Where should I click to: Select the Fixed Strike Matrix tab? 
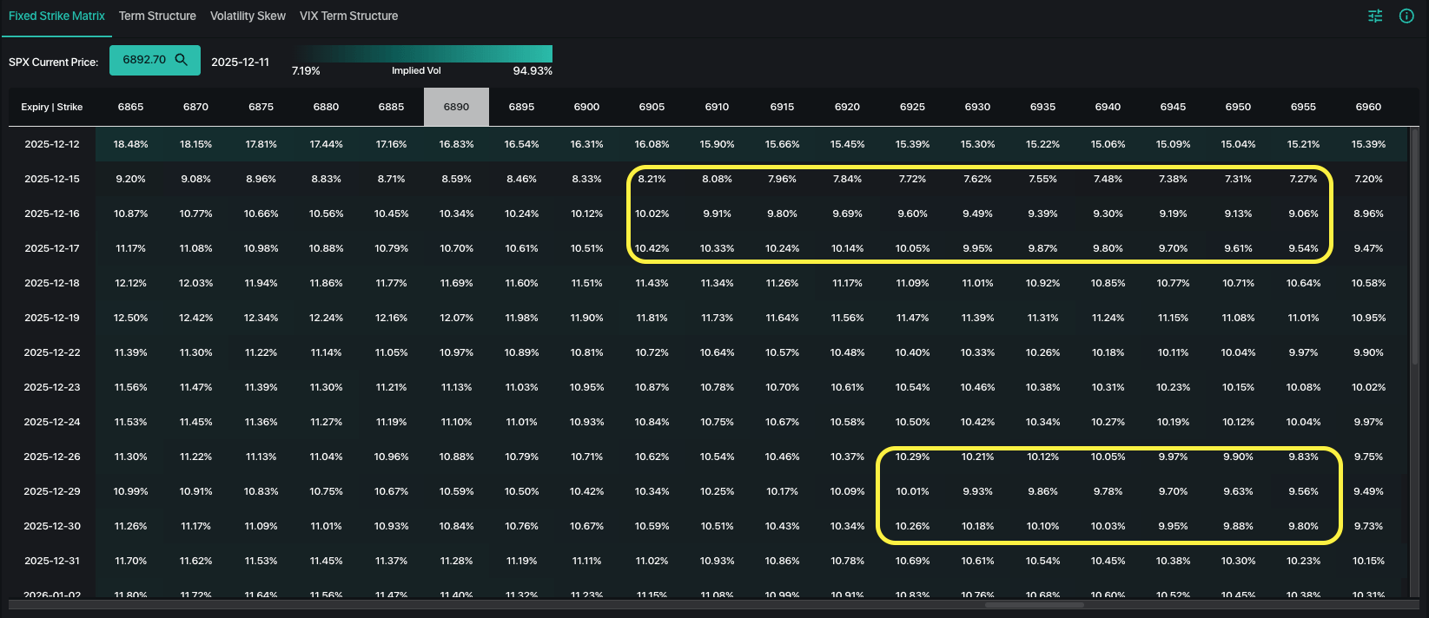click(56, 16)
